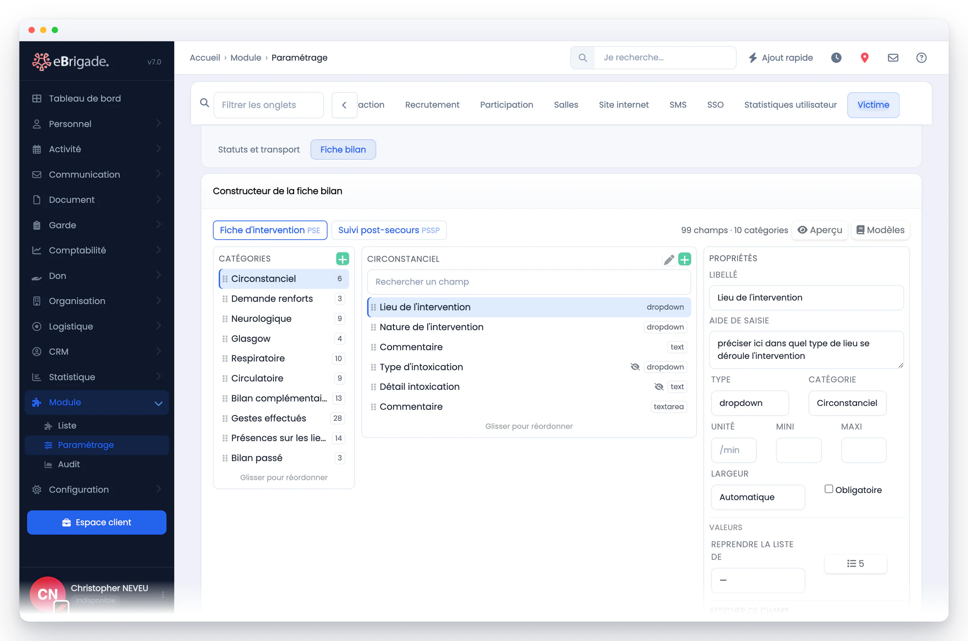Go to Accueil in the breadcrumb

tap(205, 58)
